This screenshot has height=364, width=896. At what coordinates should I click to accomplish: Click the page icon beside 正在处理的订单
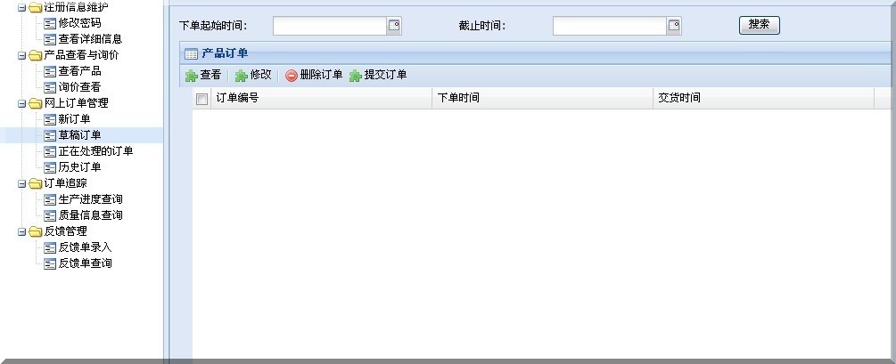point(50,151)
